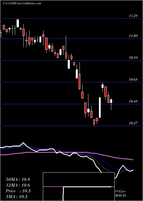143x201 pixels.
Task: Click the 10.68 price level label
Action: tap(133, 80)
